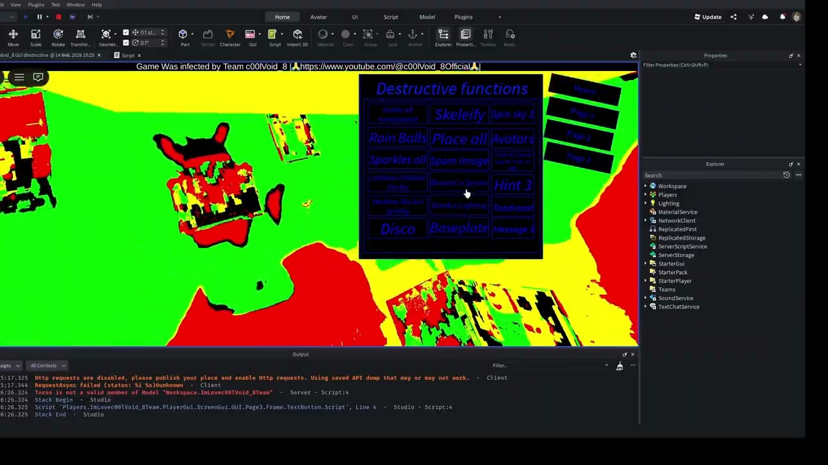Image resolution: width=828 pixels, height=465 pixels.
Task: Select the Transform tool
Action: click(x=80, y=37)
